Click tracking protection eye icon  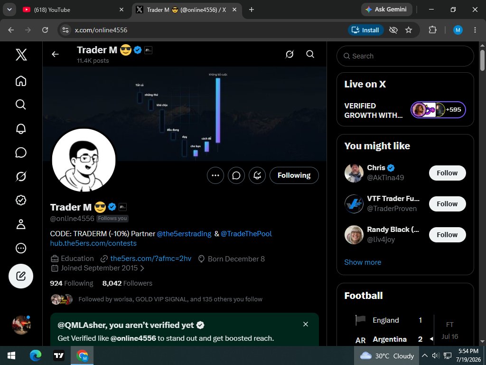click(x=393, y=30)
